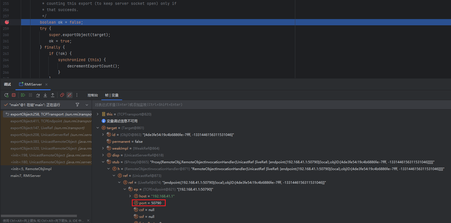451x223 pixels.
Task: Click the Step Over icon
Action: (38, 95)
